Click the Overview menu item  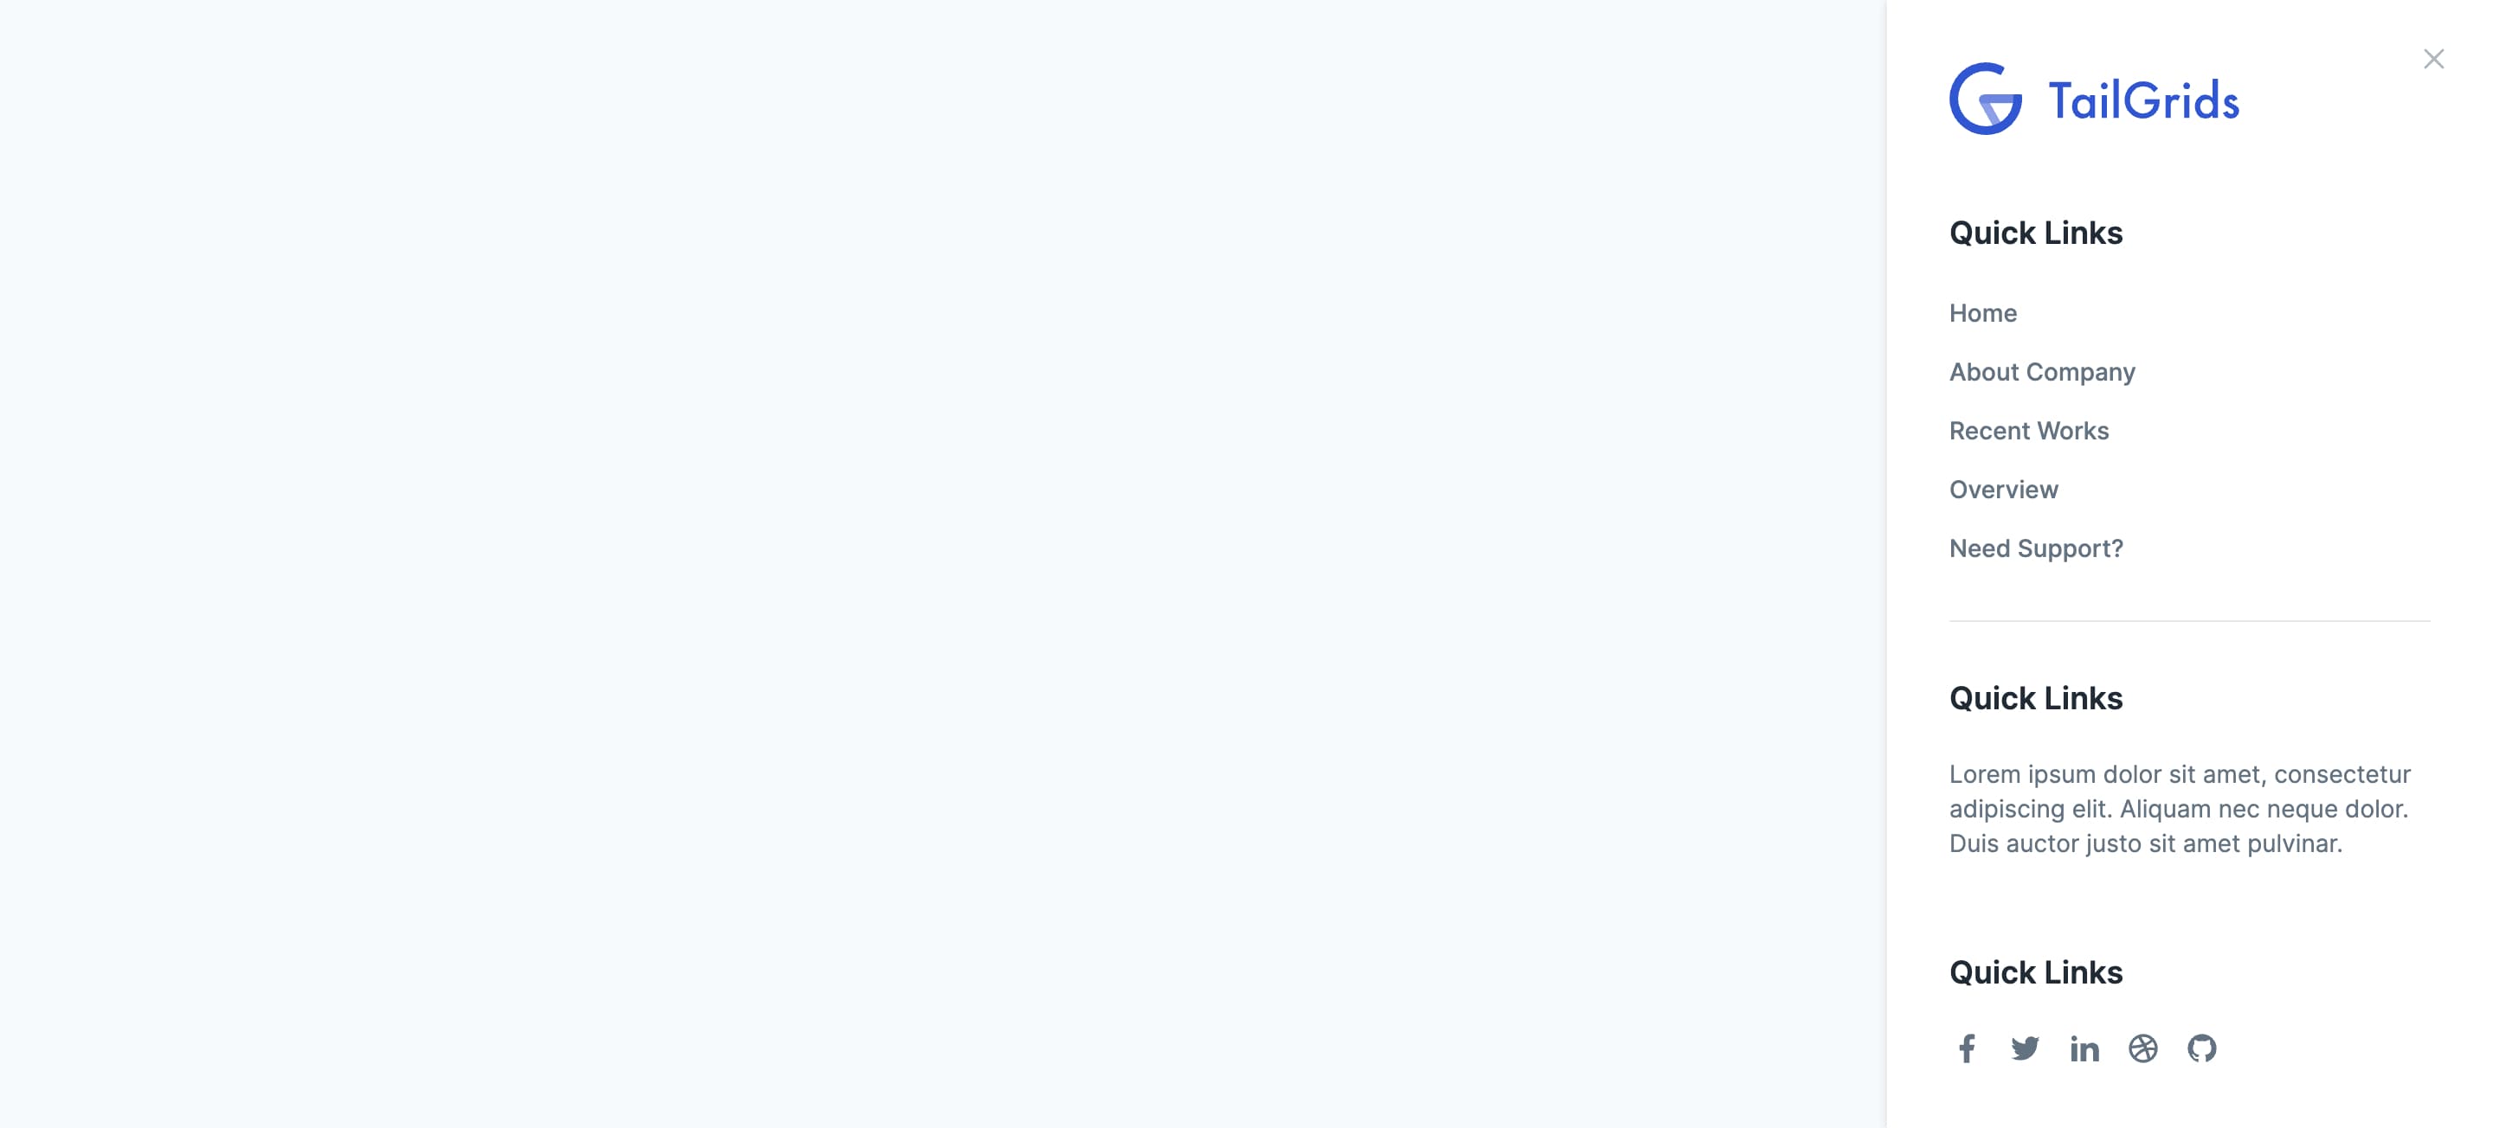click(2003, 488)
